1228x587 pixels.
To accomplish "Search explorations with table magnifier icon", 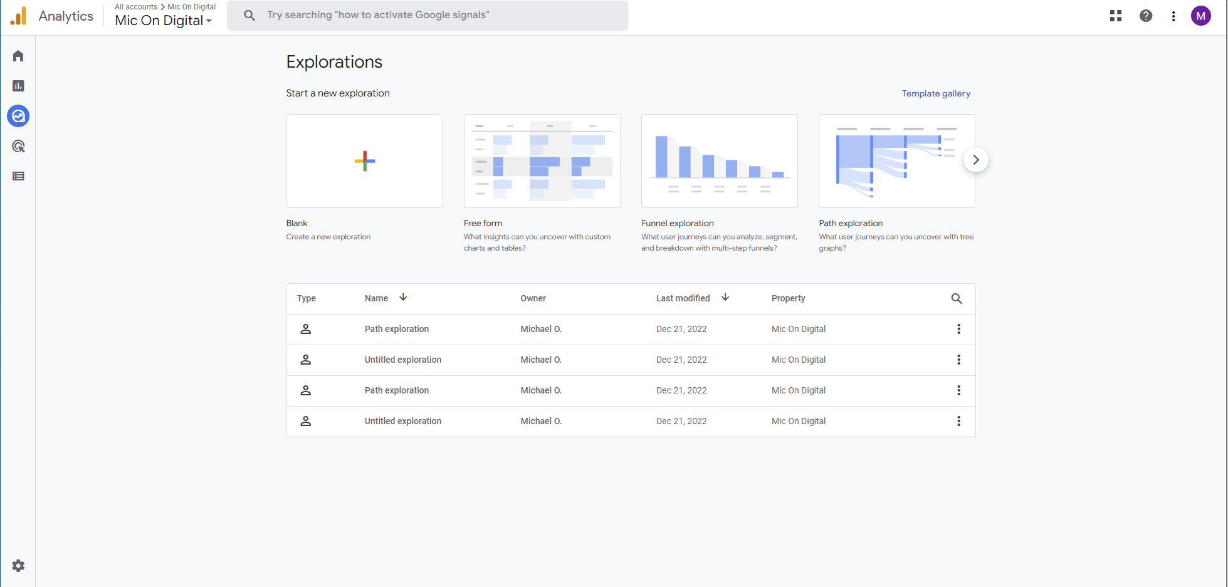I will (956, 299).
